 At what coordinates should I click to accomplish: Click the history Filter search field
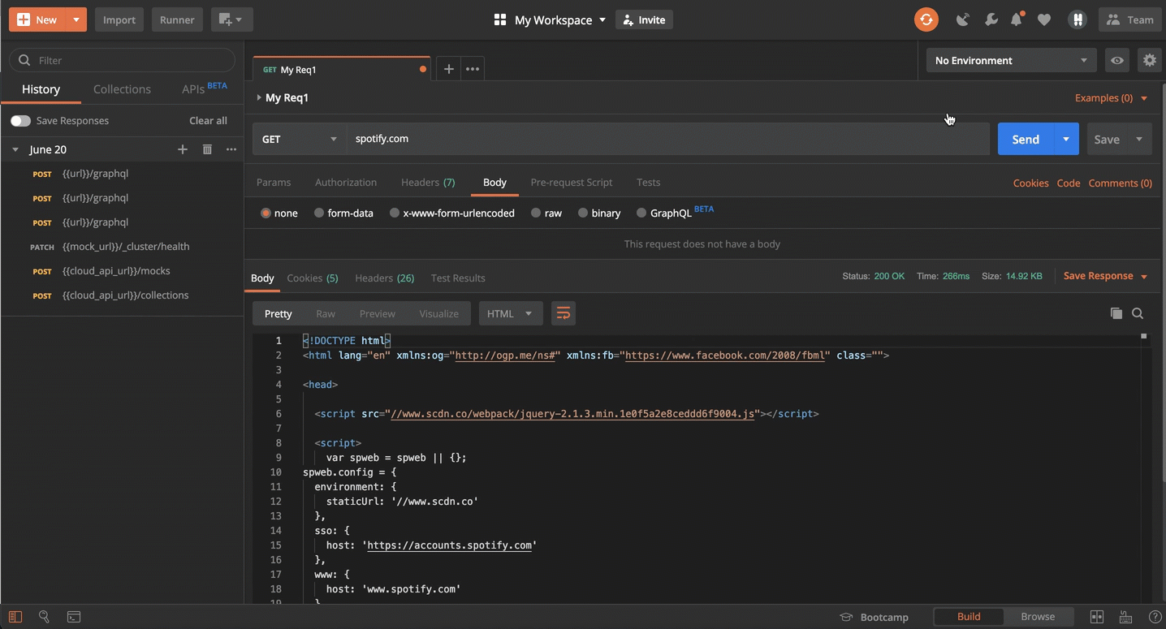pyautogui.click(x=122, y=60)
